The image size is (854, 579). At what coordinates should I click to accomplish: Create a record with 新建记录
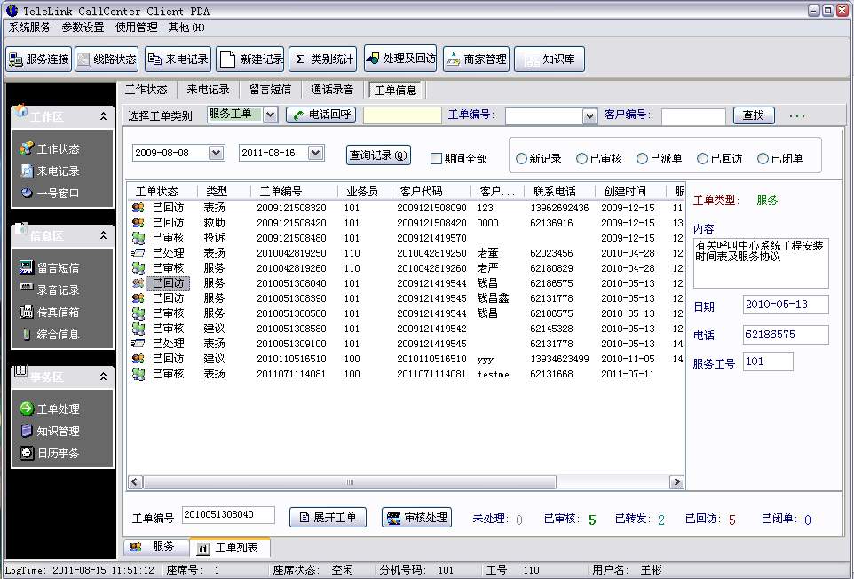pos(251,59)
